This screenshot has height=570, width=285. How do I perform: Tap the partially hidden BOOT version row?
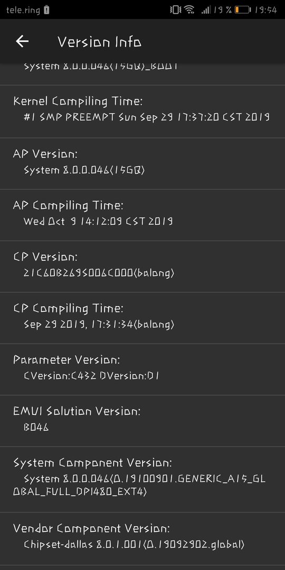pyautogui.click(x=142, y=74)
